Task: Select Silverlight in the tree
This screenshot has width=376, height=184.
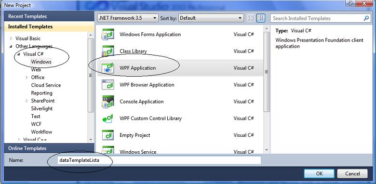Action: coord(42,108)
